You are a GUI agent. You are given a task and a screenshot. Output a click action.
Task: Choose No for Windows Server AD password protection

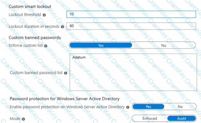coord(180,107)
